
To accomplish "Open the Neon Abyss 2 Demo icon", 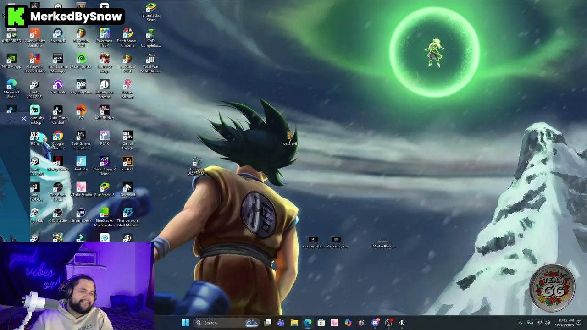I will 104,166.
